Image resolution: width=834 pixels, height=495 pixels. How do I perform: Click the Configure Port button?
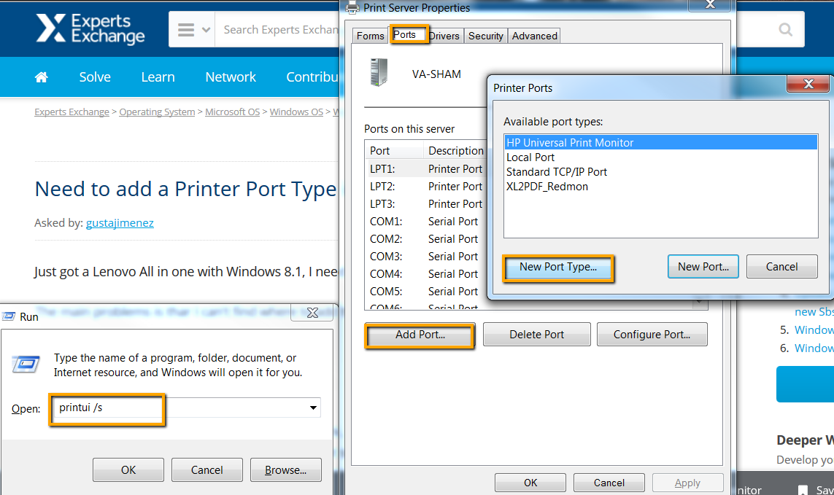coord(652,334)
